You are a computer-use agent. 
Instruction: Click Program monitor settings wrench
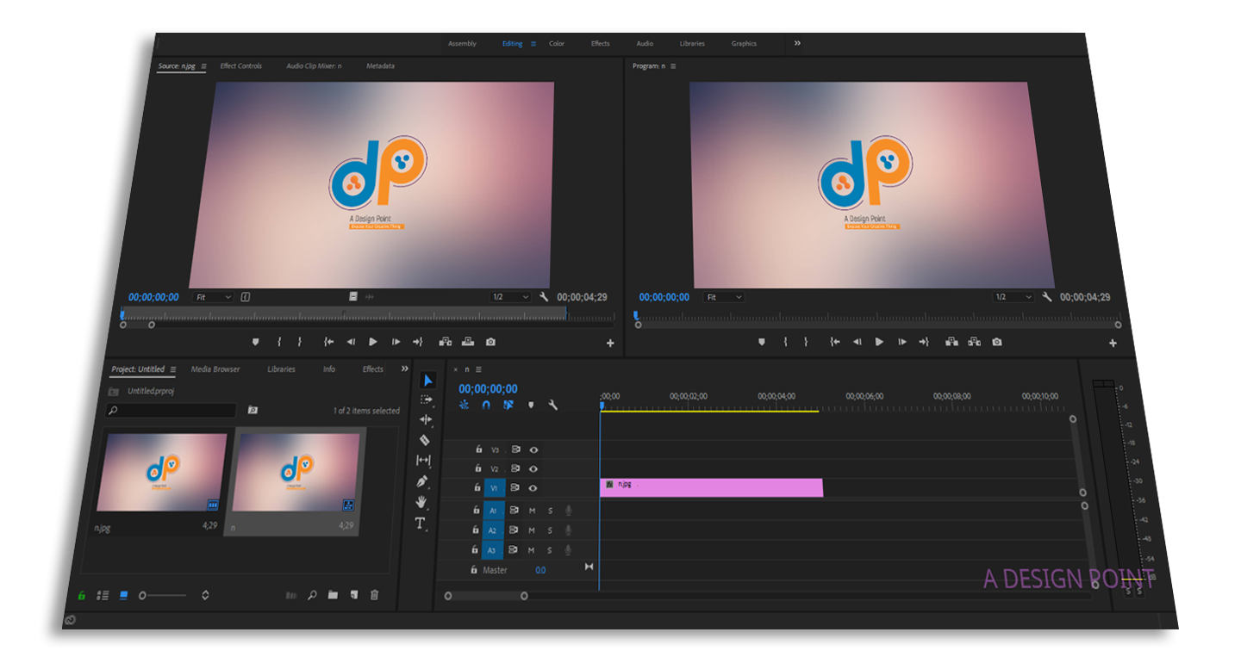1047,297
